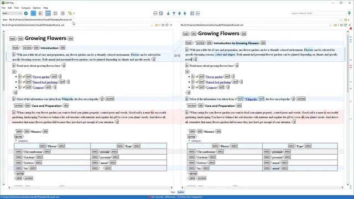
Task: Click the first grayed-out toolbar icon after the picture-frame button
Action: 55,13
